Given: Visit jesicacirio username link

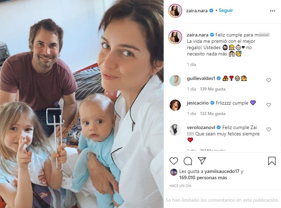Looking at the screenshot, I should (198, 103).
